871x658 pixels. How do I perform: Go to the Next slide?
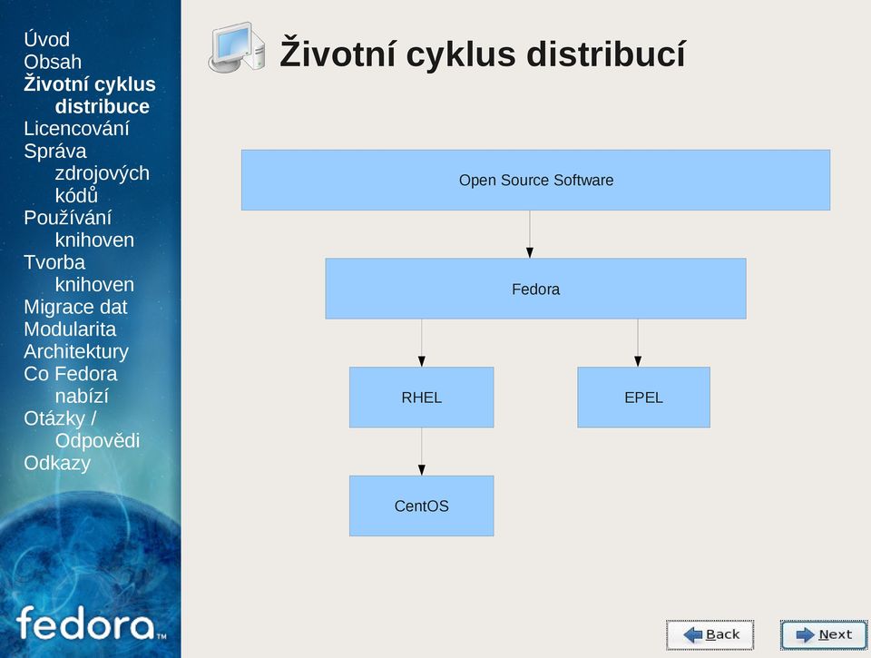824,634
